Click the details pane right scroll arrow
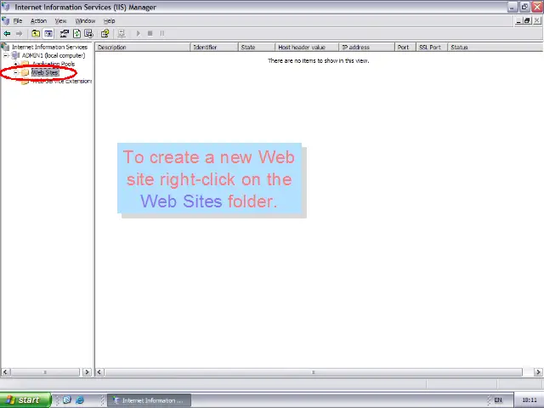The width and height of the screenshot is (544, 408). click(538, 372)
